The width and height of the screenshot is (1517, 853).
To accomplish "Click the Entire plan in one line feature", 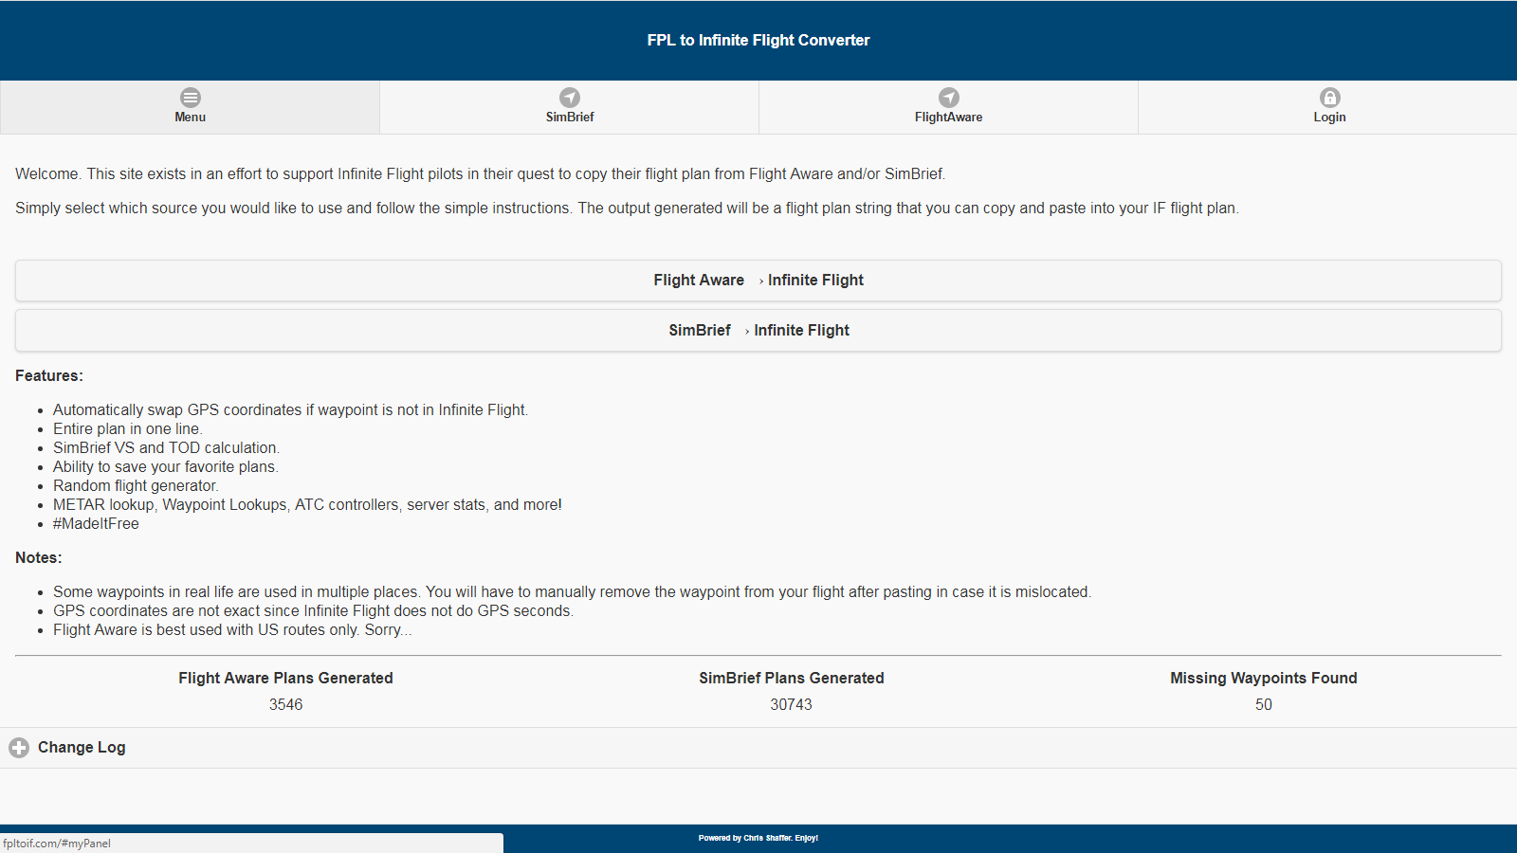I will 127,429.
